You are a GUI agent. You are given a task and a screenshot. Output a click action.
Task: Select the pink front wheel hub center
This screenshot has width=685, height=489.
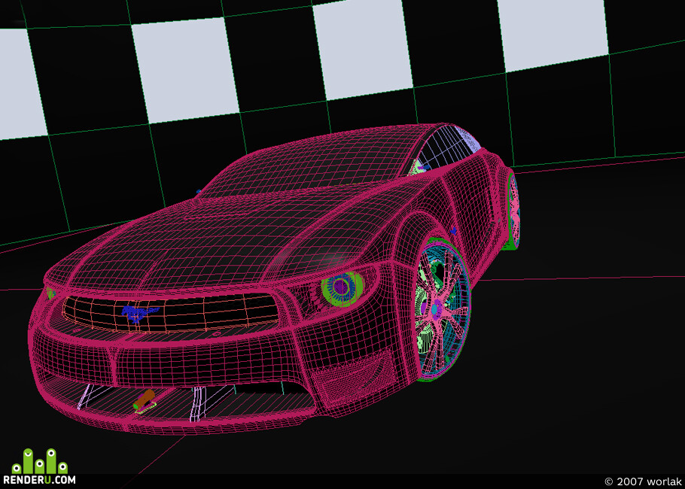pos(434,308)
